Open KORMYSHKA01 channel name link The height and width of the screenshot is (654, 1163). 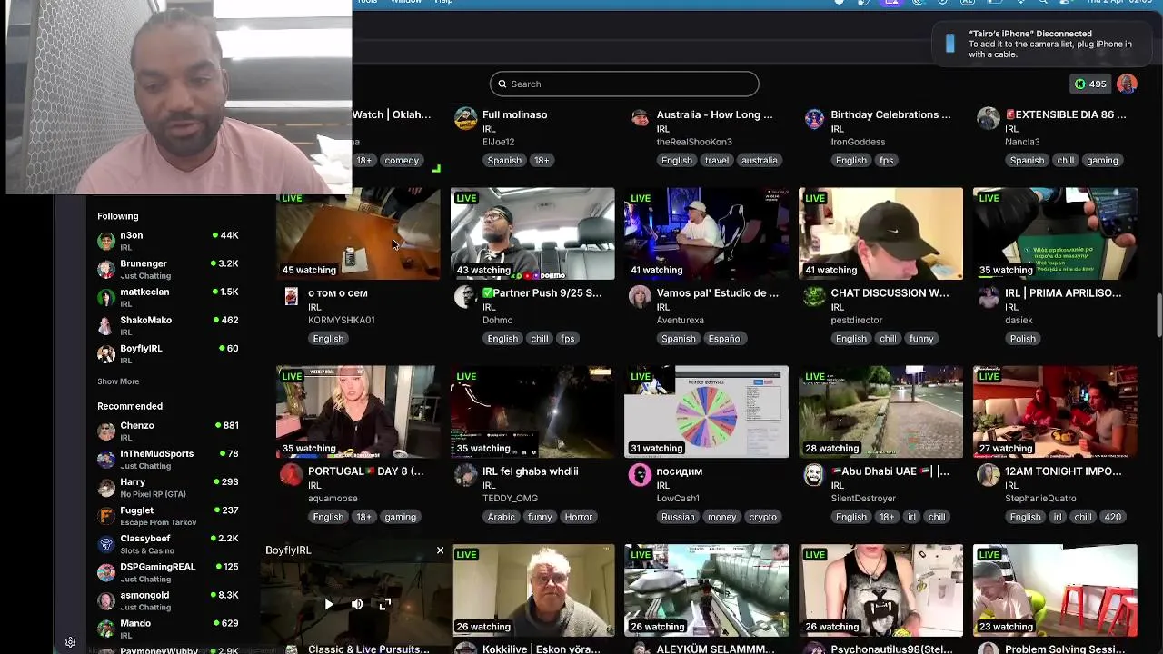click(342, 320)
